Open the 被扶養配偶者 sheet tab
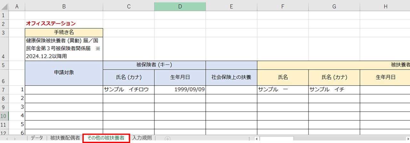Screen dimensions: 410x143 tap(65, 138)
